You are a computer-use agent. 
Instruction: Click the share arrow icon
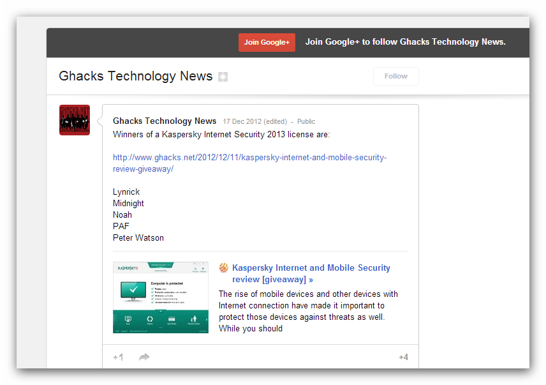click(x=144, y=357)
